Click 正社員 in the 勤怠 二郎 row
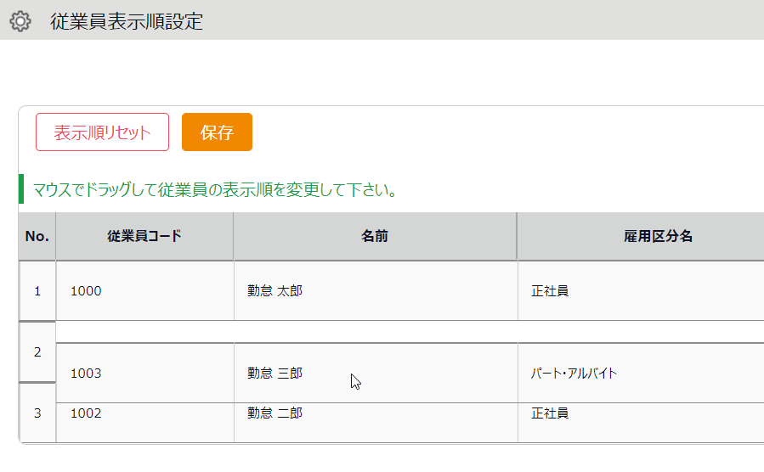 click(550, 413)
